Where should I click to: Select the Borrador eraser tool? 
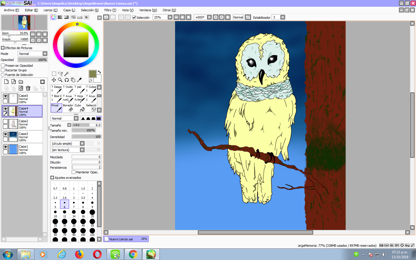point(68,108)
